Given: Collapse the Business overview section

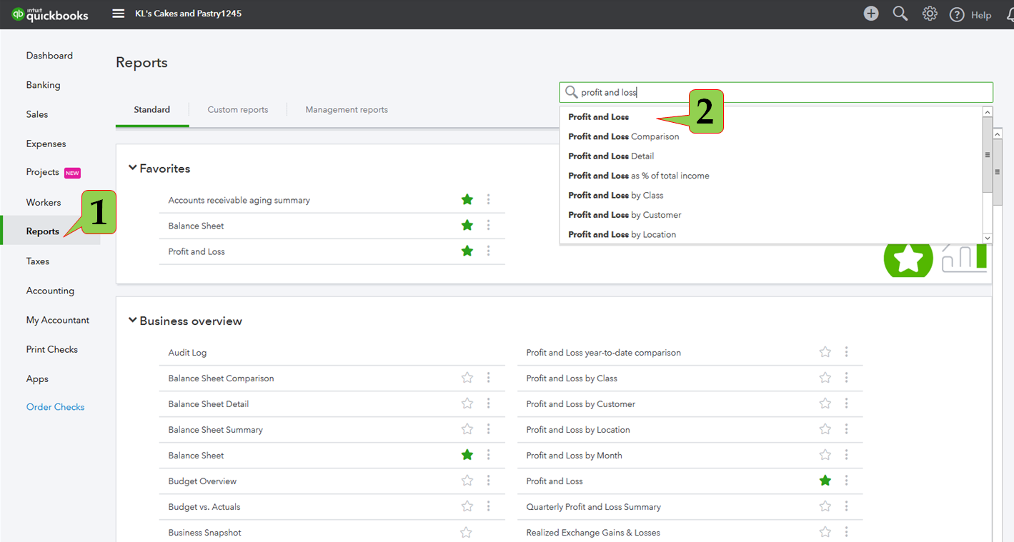Looking at the screenshot, I should click(x=132, y=321).
